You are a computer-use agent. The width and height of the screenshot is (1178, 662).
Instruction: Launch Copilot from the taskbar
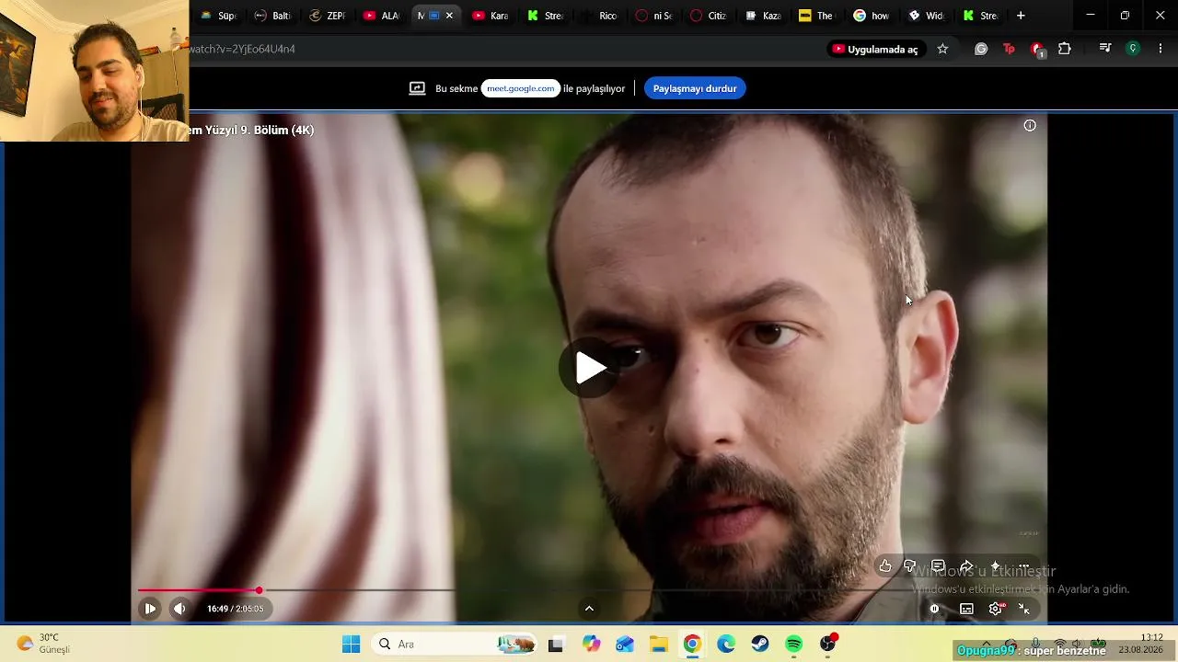(591, 645)
